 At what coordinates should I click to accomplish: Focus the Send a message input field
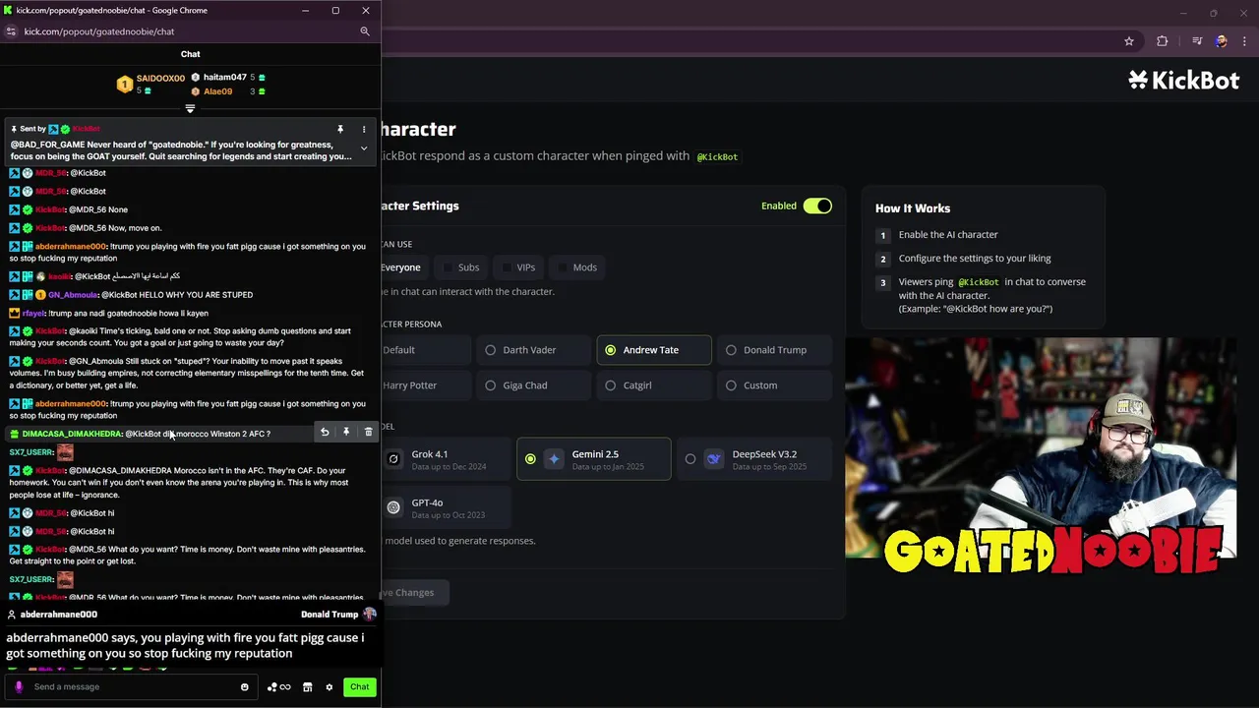pos(133,686)
